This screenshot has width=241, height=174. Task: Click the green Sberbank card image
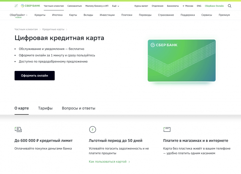pos(182,61)
